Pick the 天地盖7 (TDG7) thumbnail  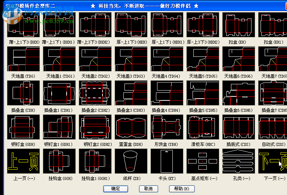tap(272, 59)
